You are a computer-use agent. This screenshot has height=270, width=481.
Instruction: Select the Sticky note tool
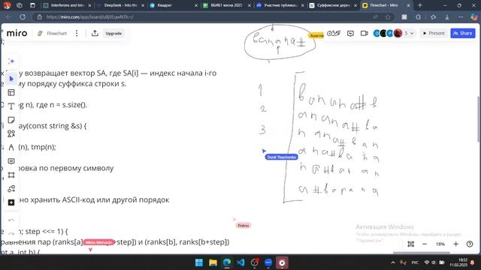[11, 120]
